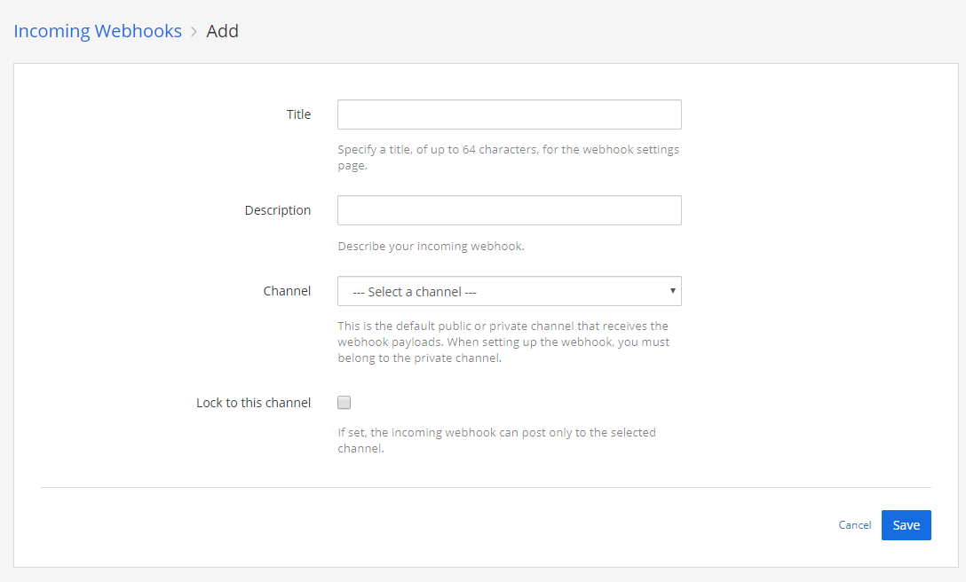Click the dropdown arrow on the channel selector
Screen dimensions: 966x582
pyautogui.click(x=672, y=291)
